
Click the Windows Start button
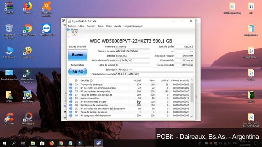tap(5, 143)
